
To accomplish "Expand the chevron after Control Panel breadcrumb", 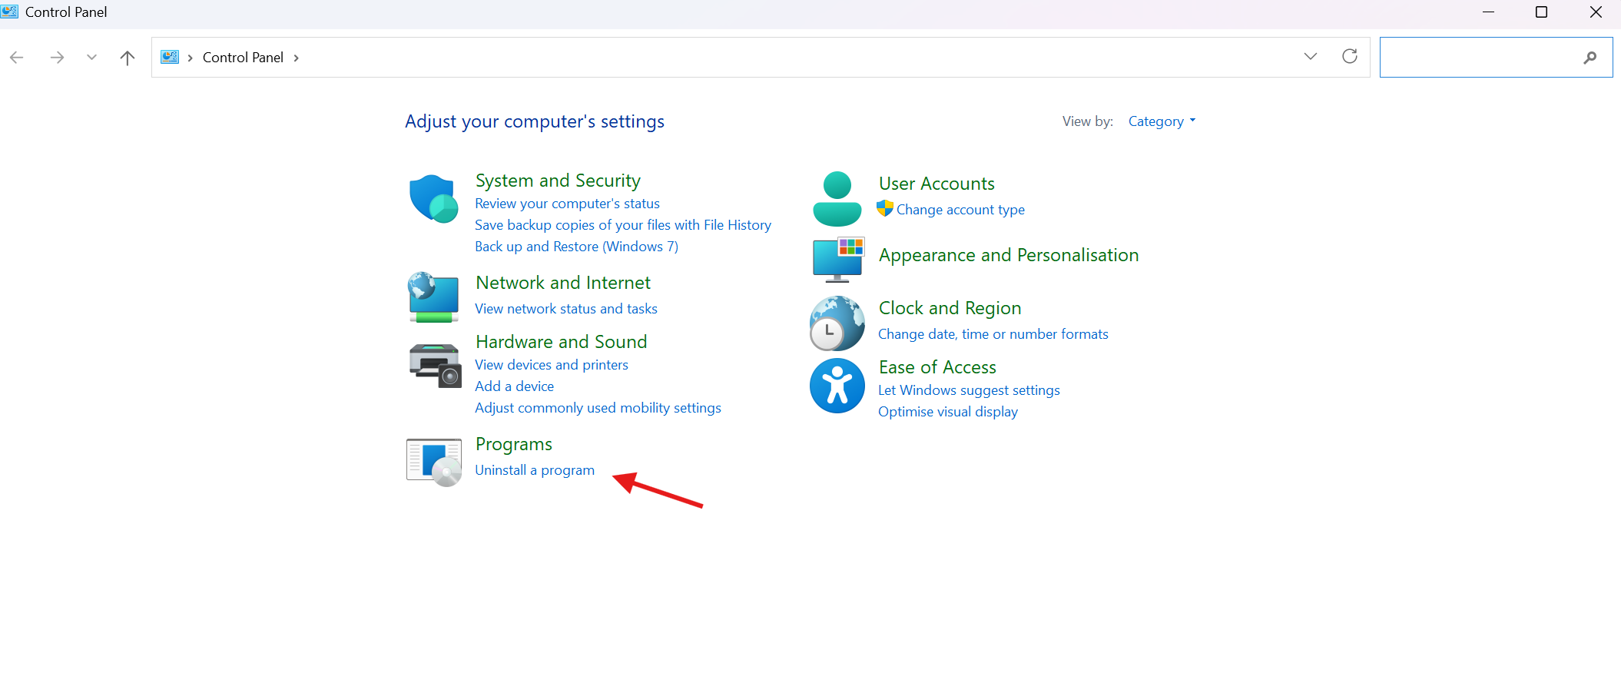I will [x=297, y=58].
